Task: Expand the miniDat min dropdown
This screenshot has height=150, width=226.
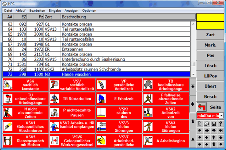Action: click(x=221, y=116)
